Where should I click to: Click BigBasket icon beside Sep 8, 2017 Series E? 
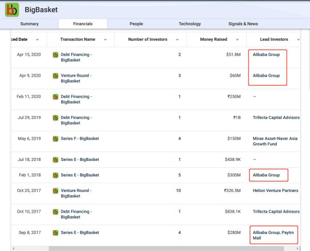pos(55,232)
